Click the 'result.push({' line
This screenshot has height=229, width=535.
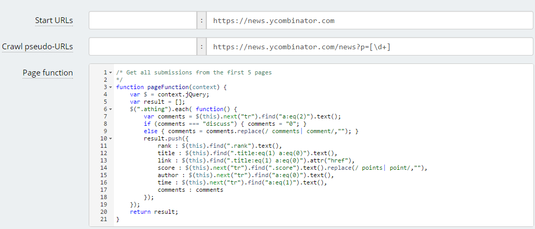tap(166, 138)
